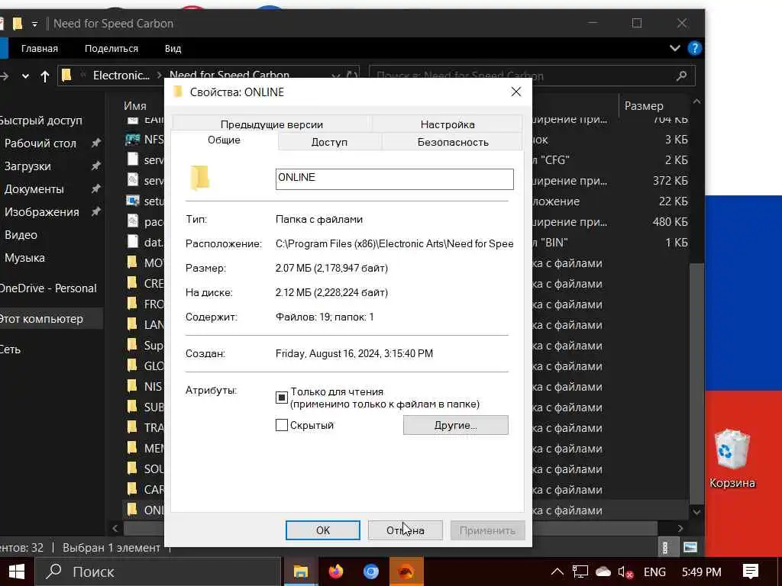Select the CRE... folder icon in file list
Image resolution: width=782 pixels, height=586 pixels.
point(132,283)
